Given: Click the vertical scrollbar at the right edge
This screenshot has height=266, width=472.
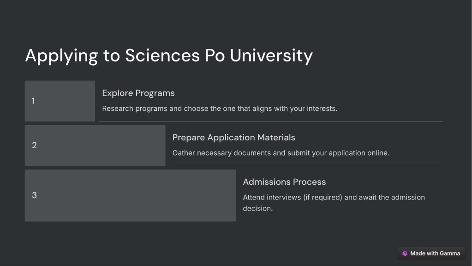Looking at the screenshot, I should (x=470, y=133).
